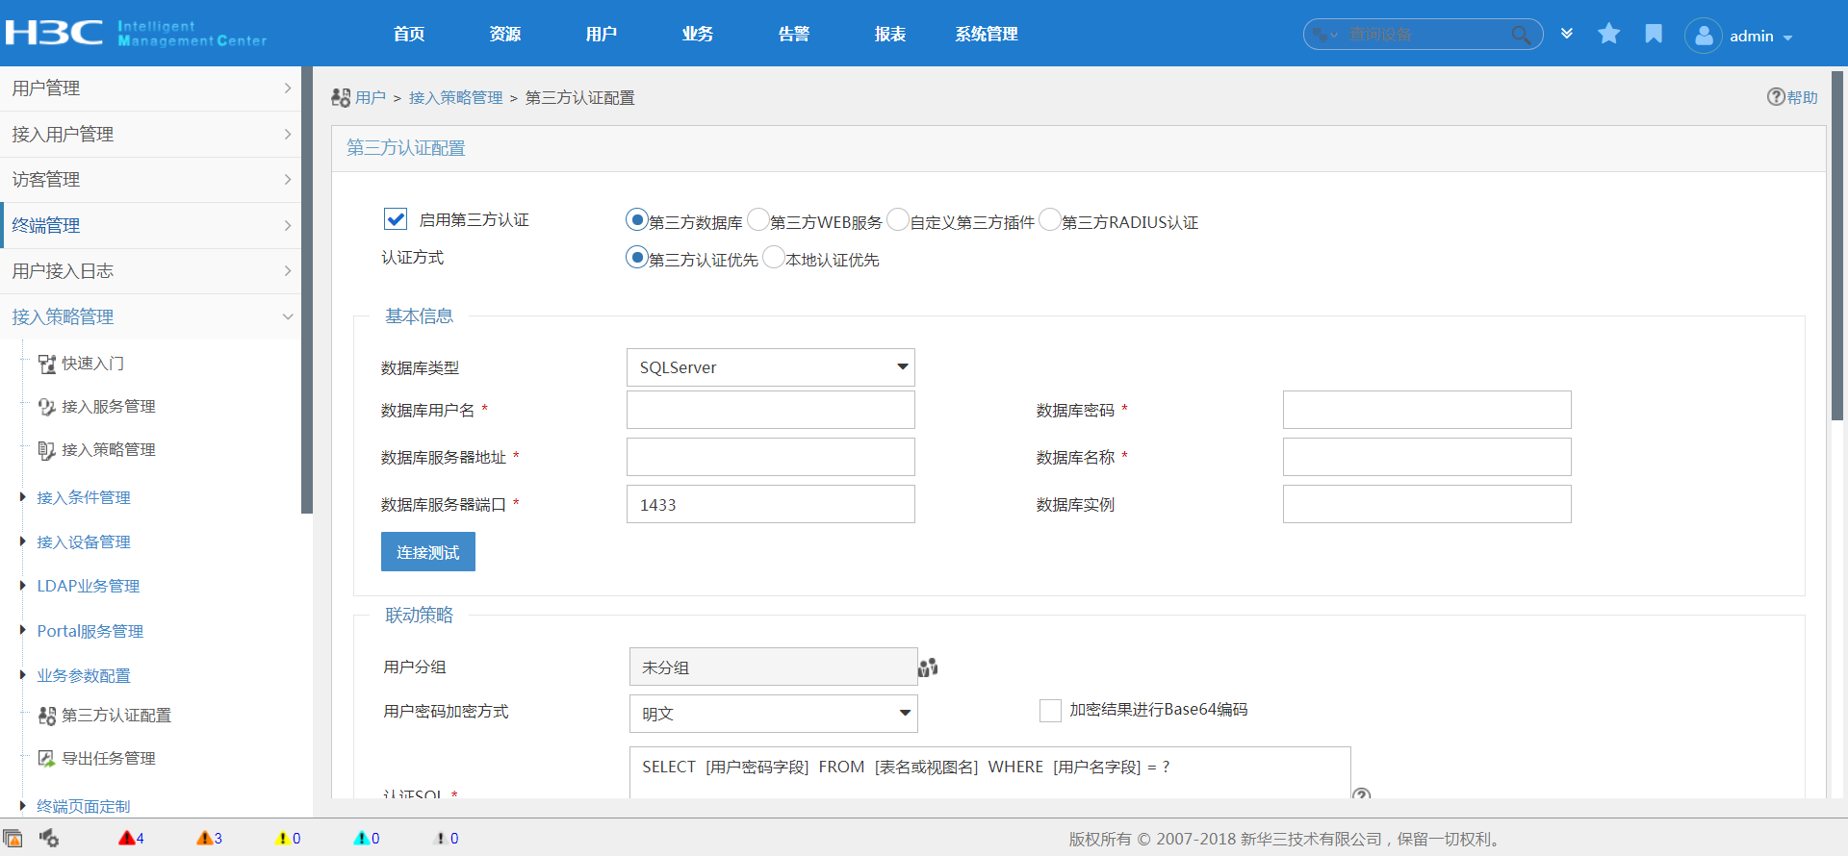Image resolution: width=1848 pixels, height=856 pixels.
Task: Click the major alarm orange triangle icon
Action: point(204,839)
